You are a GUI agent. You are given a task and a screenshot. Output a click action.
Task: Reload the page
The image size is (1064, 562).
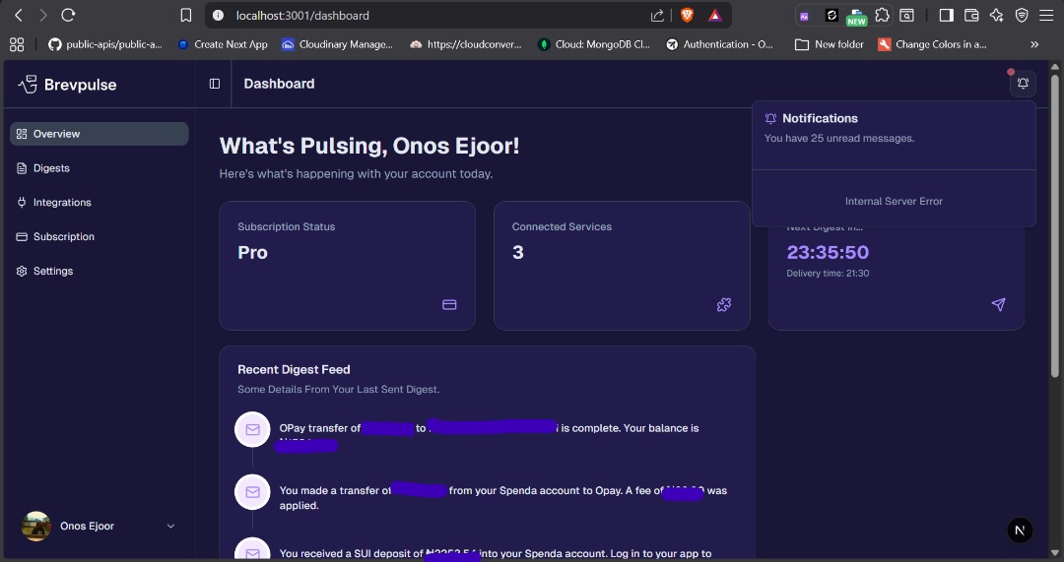click(x=68, y=15)
